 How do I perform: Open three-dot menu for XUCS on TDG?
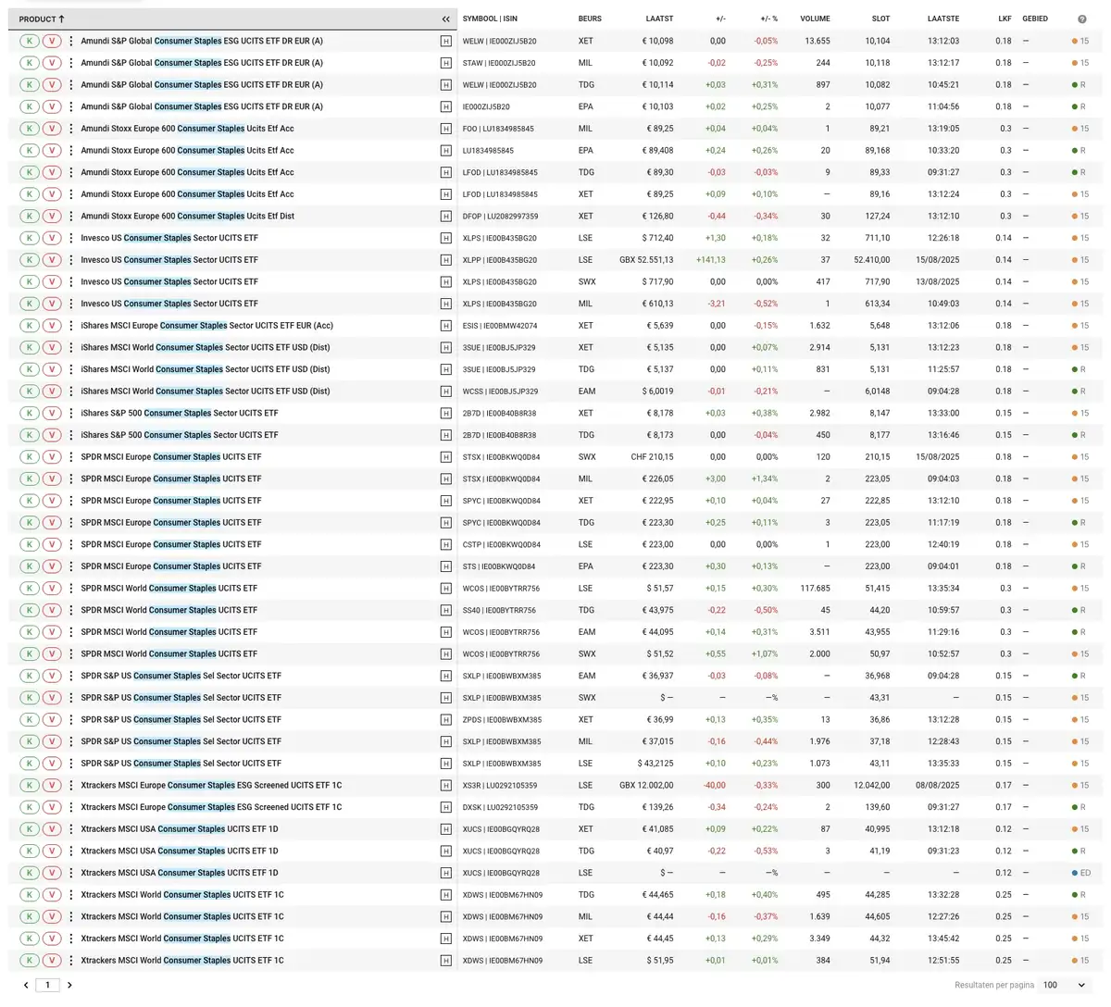point(71,852)
